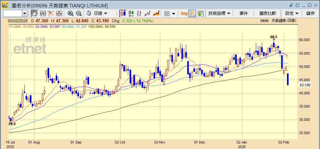Click the 03 Nov date axis label
This screenshot has width=320, height=149.
160,142
